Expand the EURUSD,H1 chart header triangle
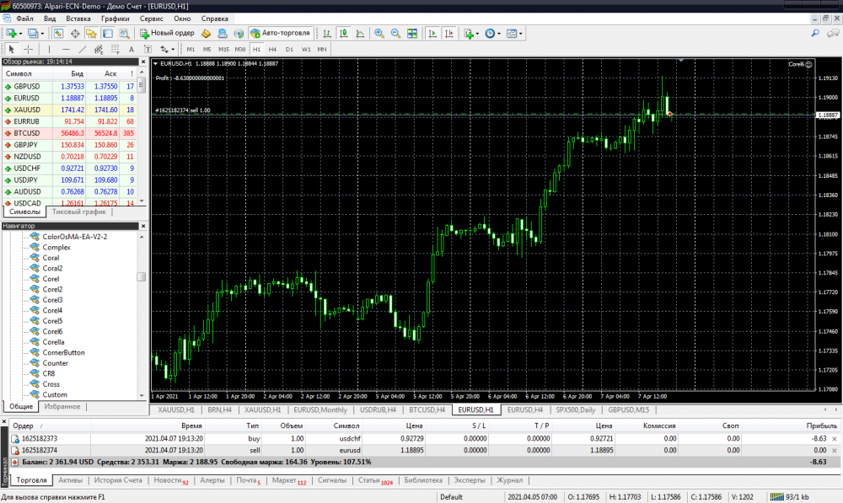The image size is (843, 503). (x=155, y=63)
